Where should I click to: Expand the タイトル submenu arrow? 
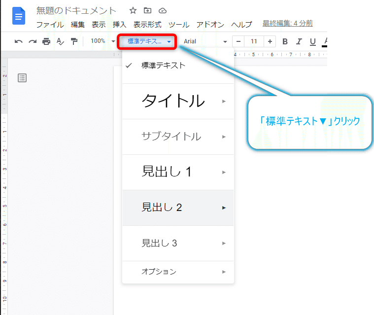(224, 102)
